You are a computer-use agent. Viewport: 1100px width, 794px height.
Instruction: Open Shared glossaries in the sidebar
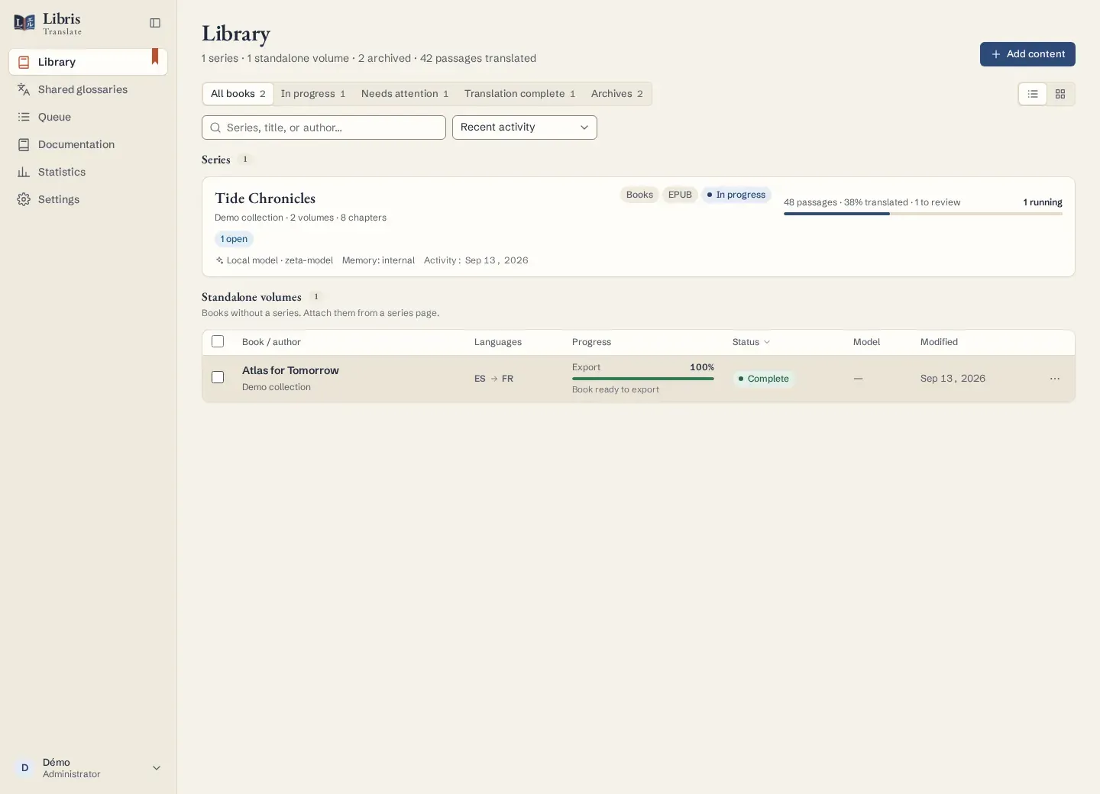(x=88, y=89)
